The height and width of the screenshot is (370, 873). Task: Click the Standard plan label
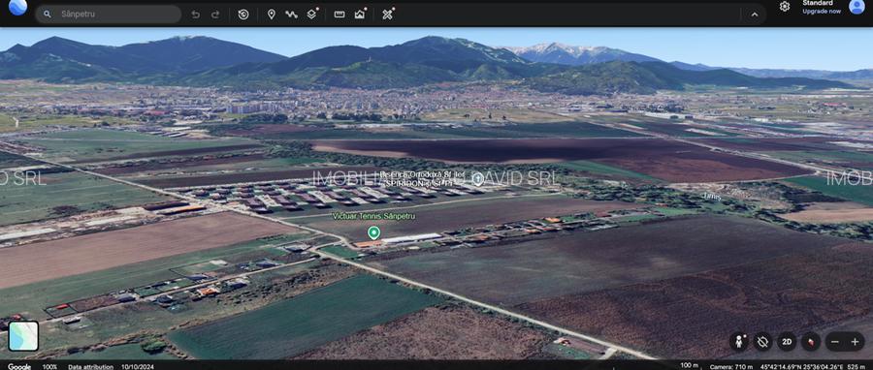click(818, 3)
